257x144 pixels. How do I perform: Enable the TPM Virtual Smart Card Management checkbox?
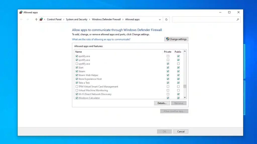(x=77, y=86)
